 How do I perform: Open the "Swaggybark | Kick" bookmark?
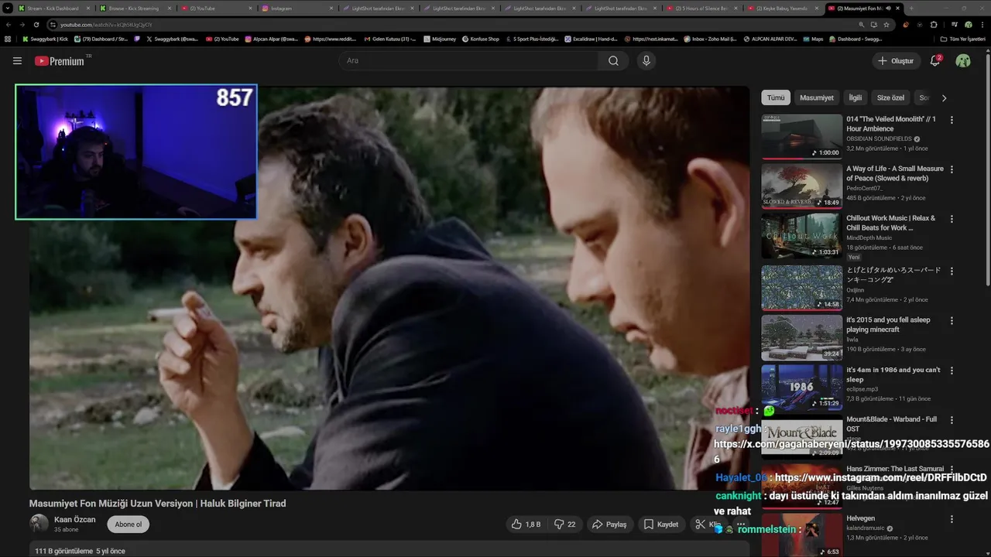[x=46, y=39]
